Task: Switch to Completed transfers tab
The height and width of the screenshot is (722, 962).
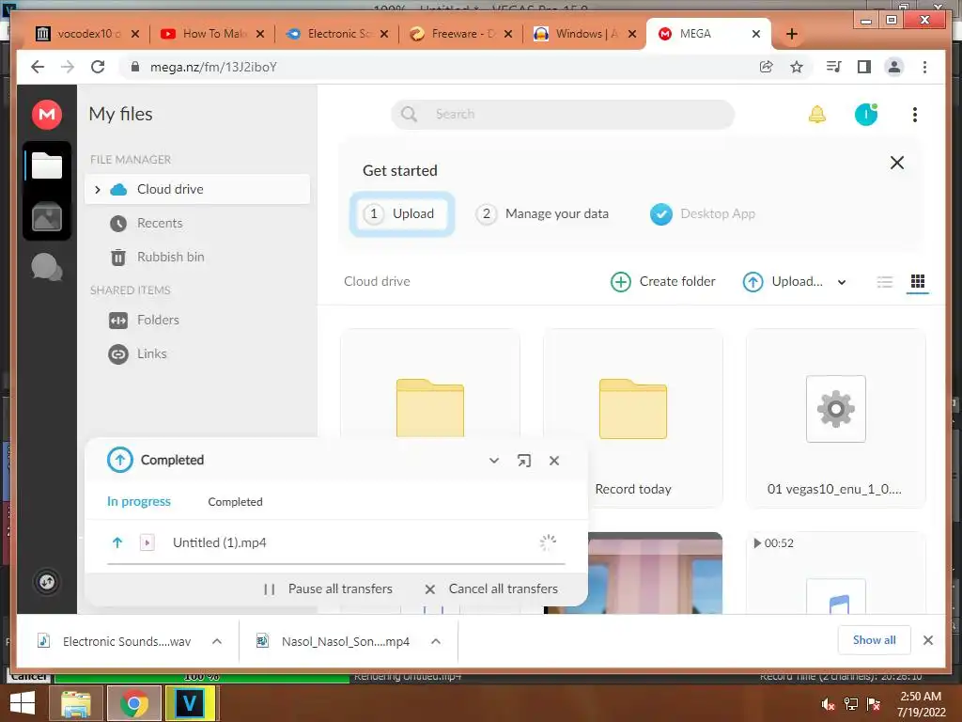Action: coord(235,502)
